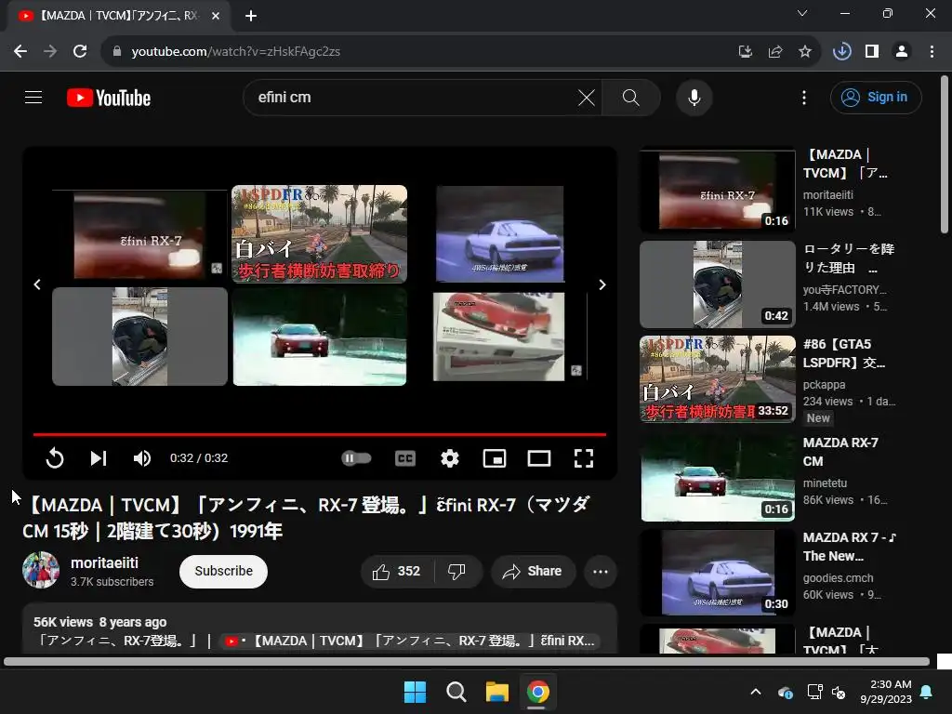
Task: Click the install app icon in the address bar
Action: pyautogui.click(x=745, y=52)
